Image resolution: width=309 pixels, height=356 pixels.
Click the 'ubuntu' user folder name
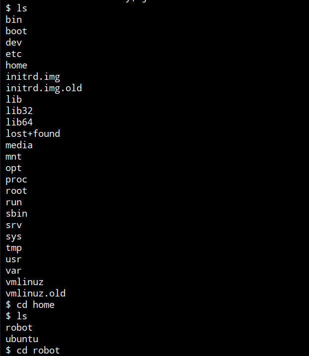[22, 339]
